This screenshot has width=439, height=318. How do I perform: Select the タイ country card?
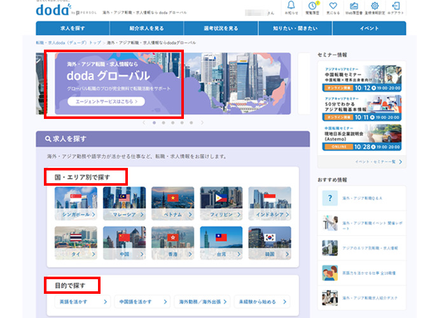(x=76, y=243)
